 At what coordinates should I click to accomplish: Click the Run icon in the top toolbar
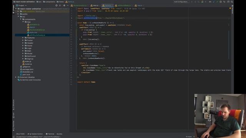point(192,2)
